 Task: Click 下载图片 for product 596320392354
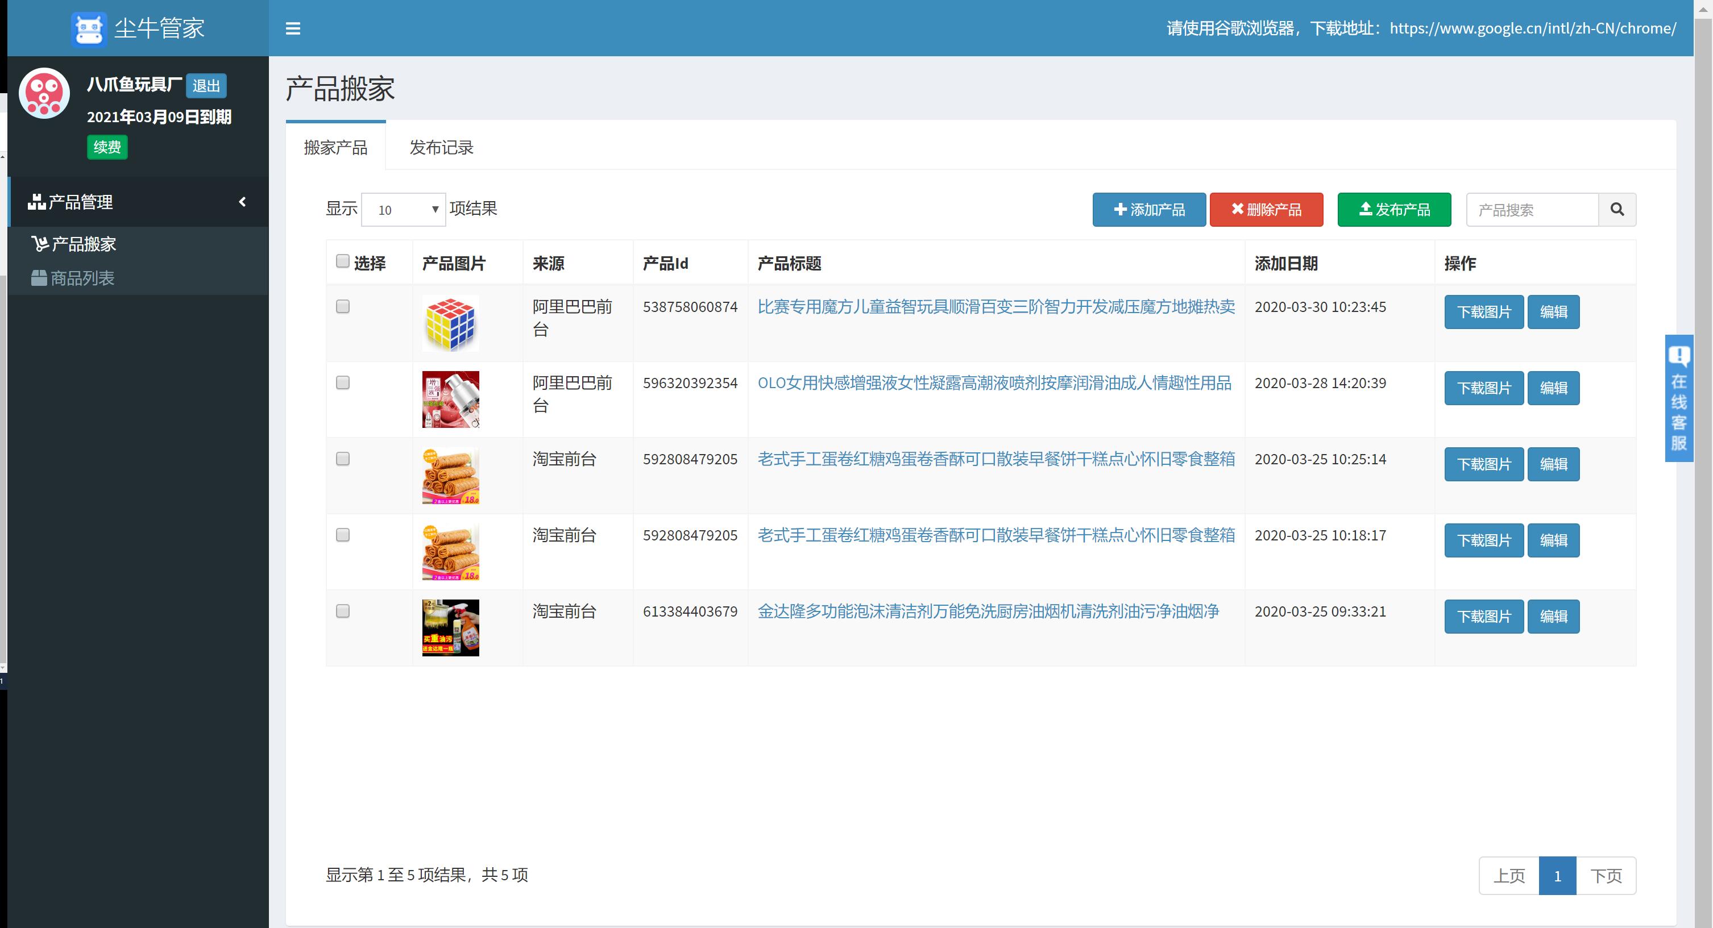[x=1484, y=388]
